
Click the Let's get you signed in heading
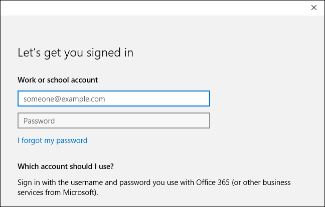(75, 52)
